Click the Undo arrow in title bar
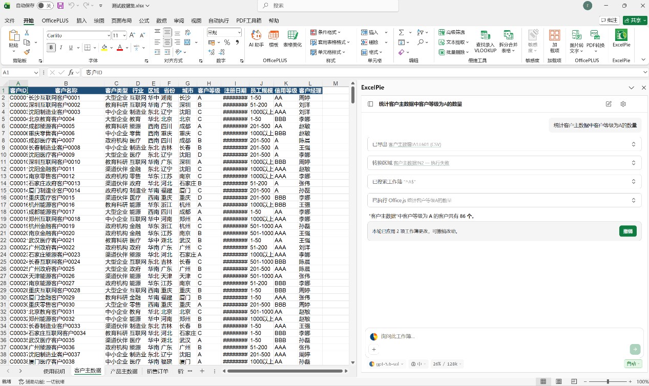The width and height of the screenshot is (649, 386). 71,6
